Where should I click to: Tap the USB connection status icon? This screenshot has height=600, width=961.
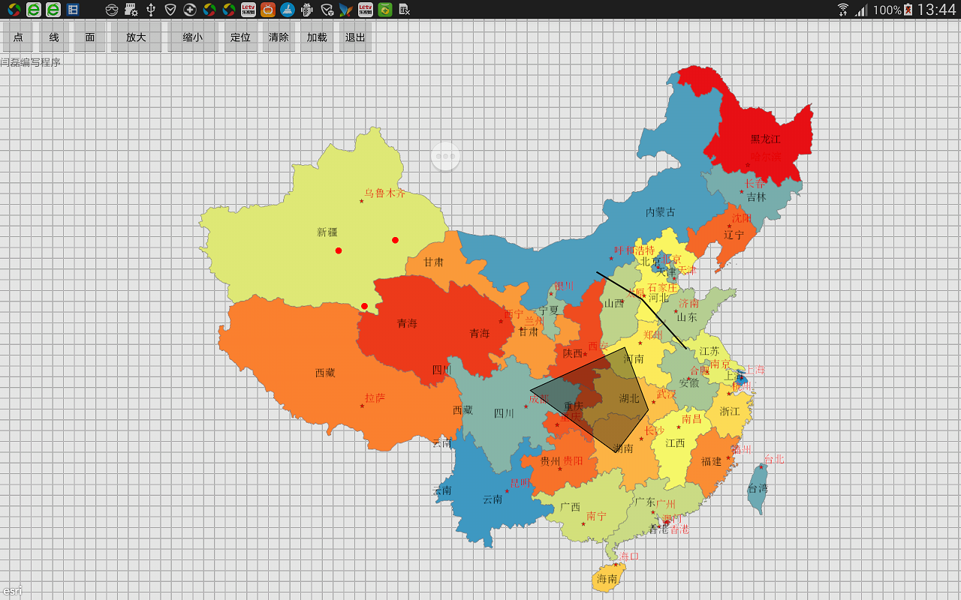click(x=151, y=10)
